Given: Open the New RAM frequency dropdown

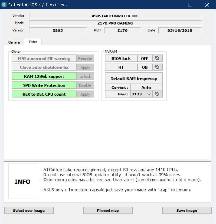Looking at the screenshot, I should coord(141,94).
